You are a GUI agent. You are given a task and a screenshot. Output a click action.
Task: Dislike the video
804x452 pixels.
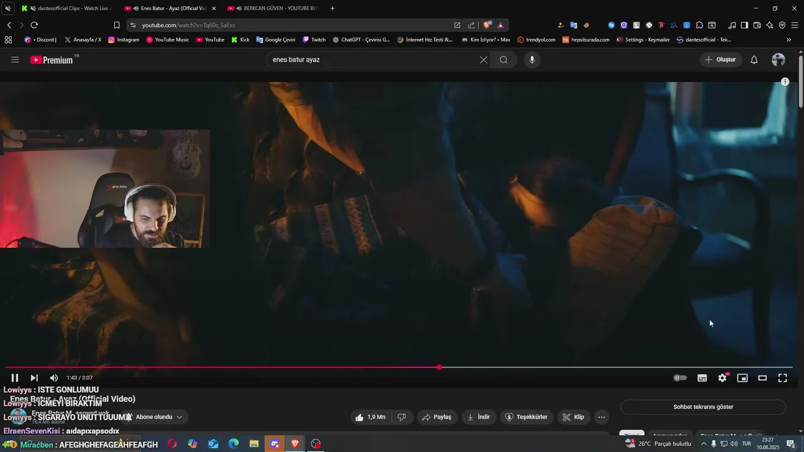(x=402, y=417)
